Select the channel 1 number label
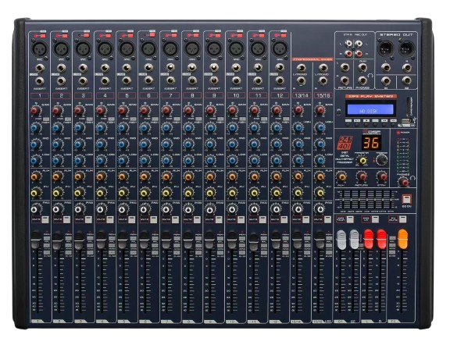The width and height of the screenshot is (450, 338). (x=40, y=95)
